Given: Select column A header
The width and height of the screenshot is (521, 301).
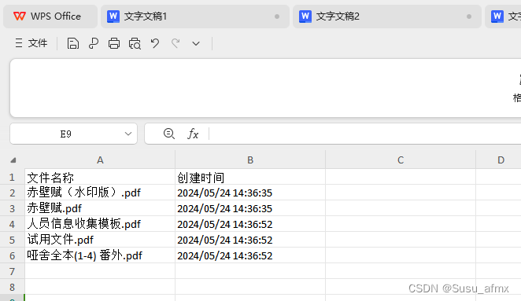Looking at the screenshot, I should click(x=100, y=160).
